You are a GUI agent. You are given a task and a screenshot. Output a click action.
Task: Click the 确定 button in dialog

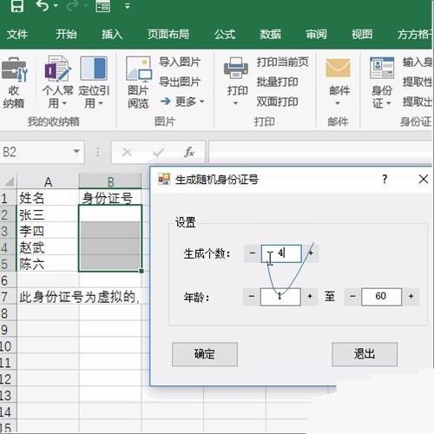(x=205, y=354)
